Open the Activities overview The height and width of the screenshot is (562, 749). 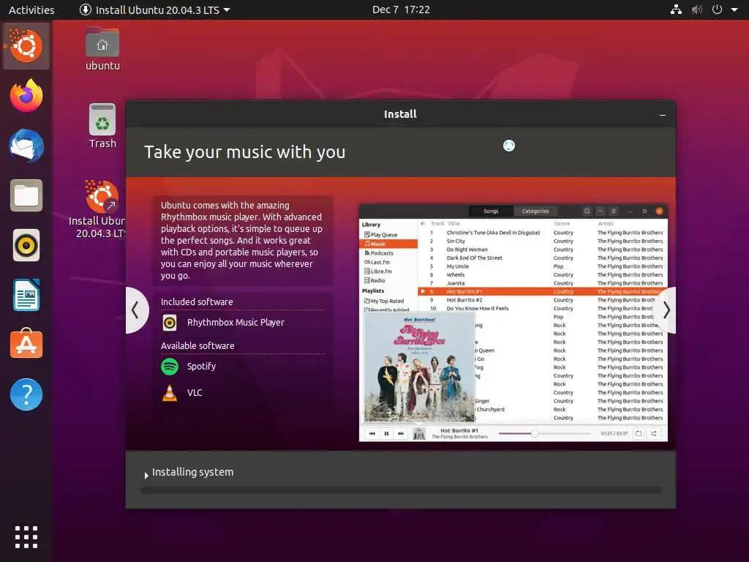(31, 10)
